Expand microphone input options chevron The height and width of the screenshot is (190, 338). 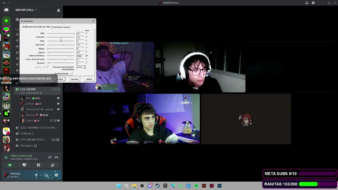click(x=41, y=175)
